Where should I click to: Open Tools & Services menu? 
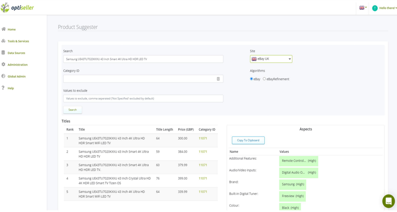pos(18,41)
